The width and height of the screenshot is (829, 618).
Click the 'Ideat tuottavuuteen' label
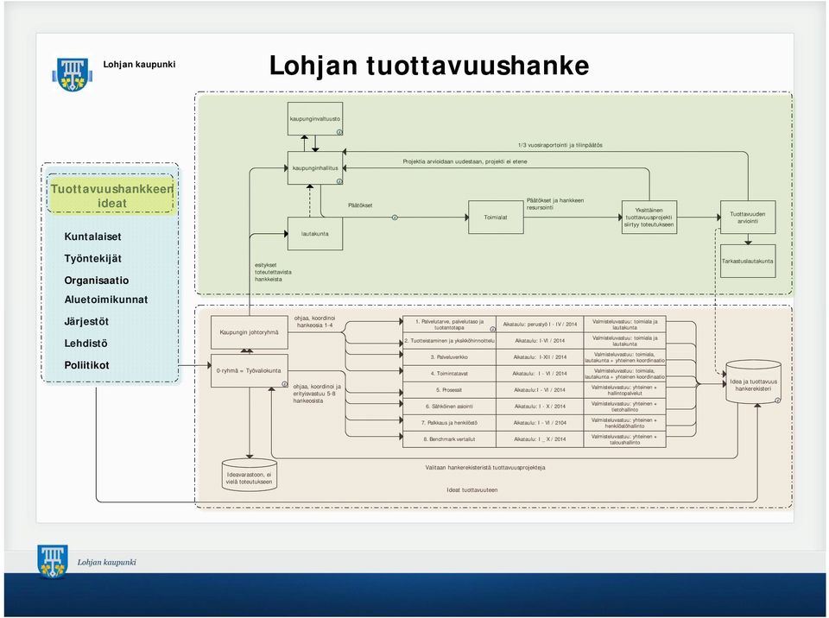click(472, 490)
